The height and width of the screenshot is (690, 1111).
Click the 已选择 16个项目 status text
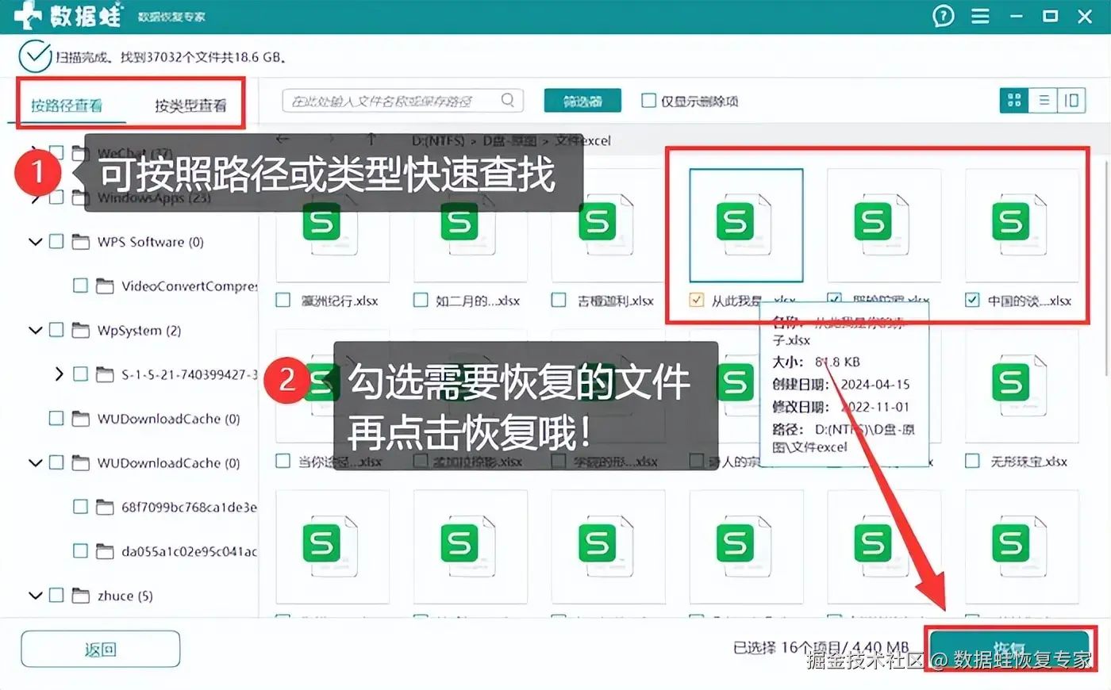[x=821, y=648]
